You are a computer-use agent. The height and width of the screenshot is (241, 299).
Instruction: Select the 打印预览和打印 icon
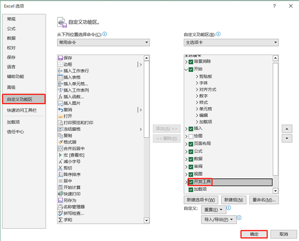tap(60, 123)
